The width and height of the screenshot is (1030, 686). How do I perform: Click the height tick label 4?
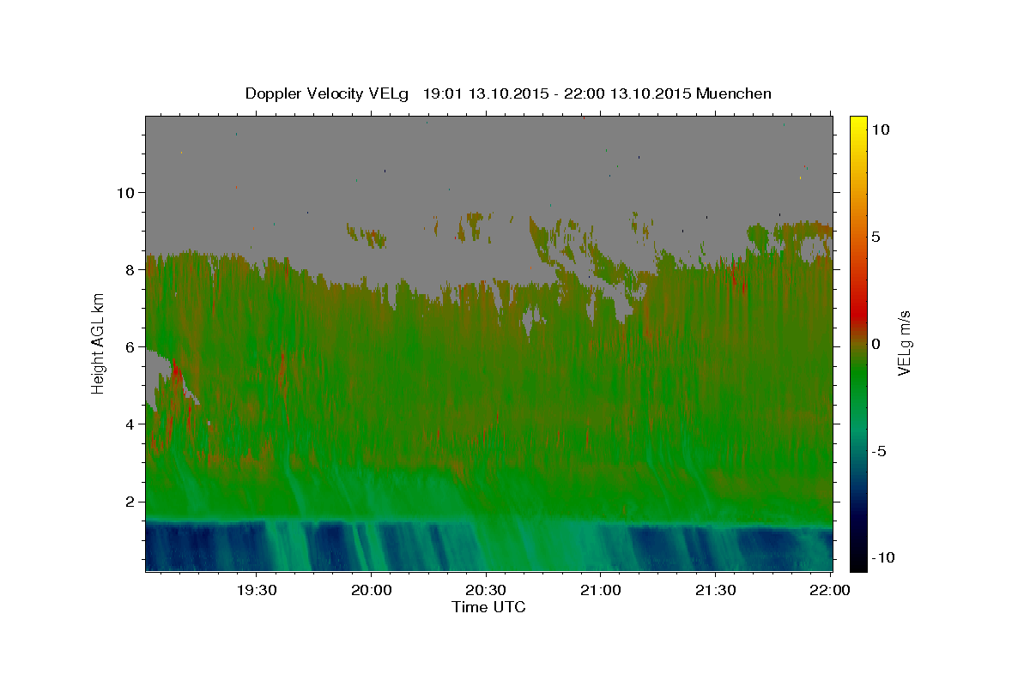click(129, 424)
